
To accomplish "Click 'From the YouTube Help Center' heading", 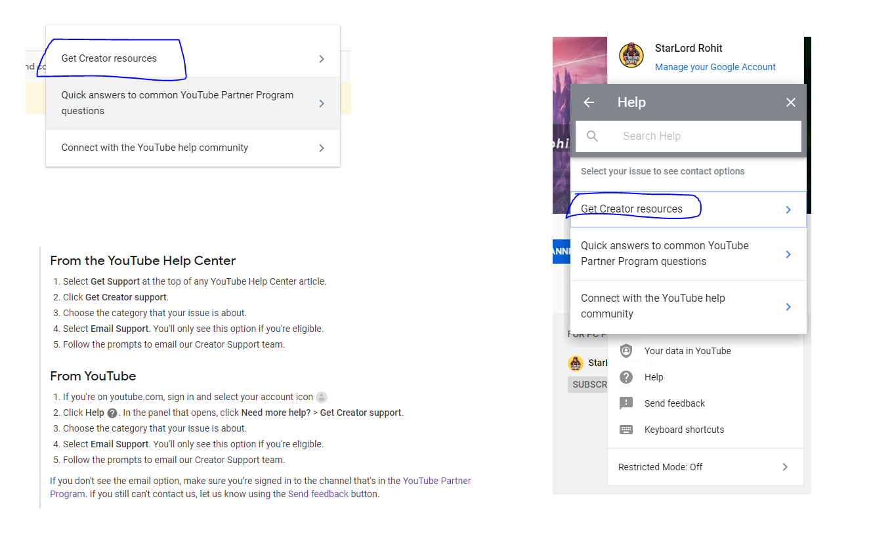I will tap(142, 260).
